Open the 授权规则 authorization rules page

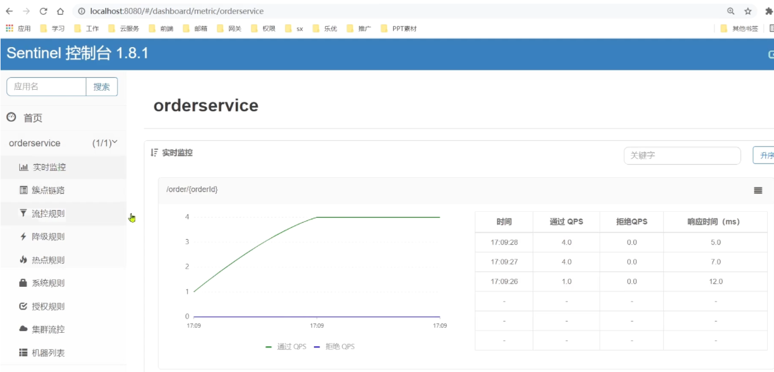point(48,307)
